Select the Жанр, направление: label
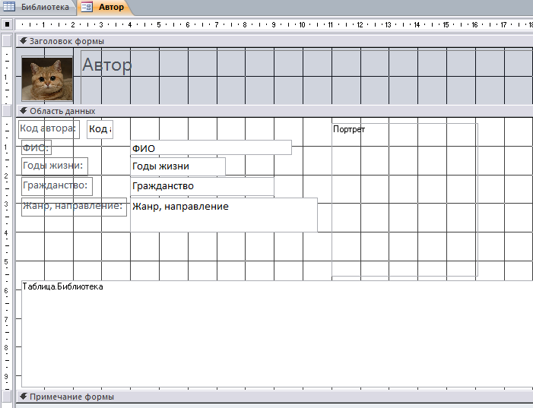The image size is (533, 408). pyautogui.click(x=74, y=207)
